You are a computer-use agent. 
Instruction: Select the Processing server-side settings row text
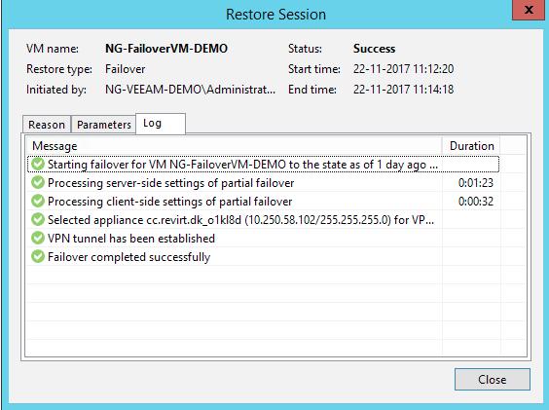pos(171,183)
